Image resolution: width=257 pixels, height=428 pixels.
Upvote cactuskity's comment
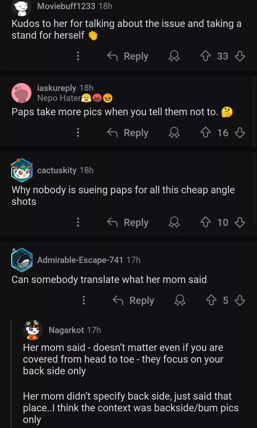[x=205, y=222]
